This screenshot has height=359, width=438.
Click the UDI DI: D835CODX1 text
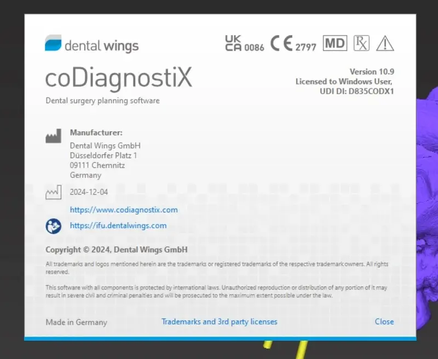click(357, 91)
